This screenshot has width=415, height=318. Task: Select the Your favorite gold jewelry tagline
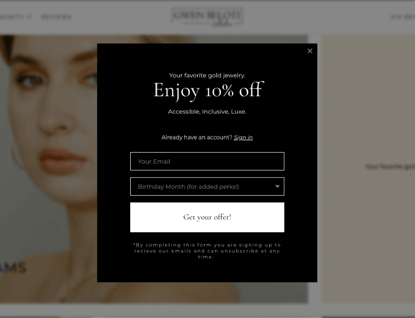(x=207, y=75)
